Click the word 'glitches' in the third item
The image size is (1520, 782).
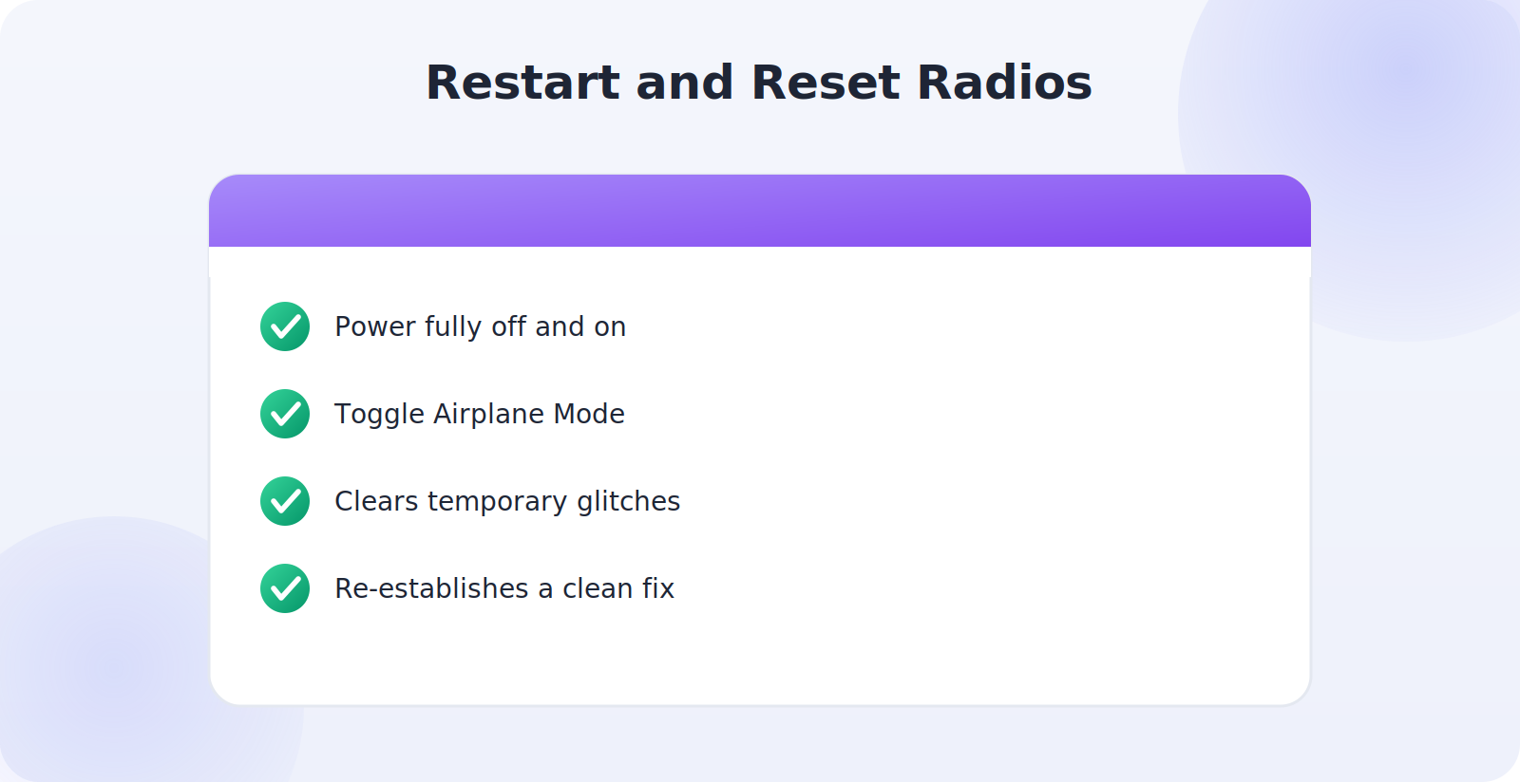coord(628,501)
